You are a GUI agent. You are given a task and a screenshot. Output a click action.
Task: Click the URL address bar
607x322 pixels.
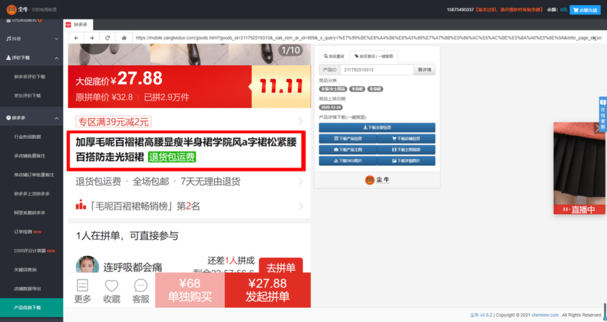(366, 38)
